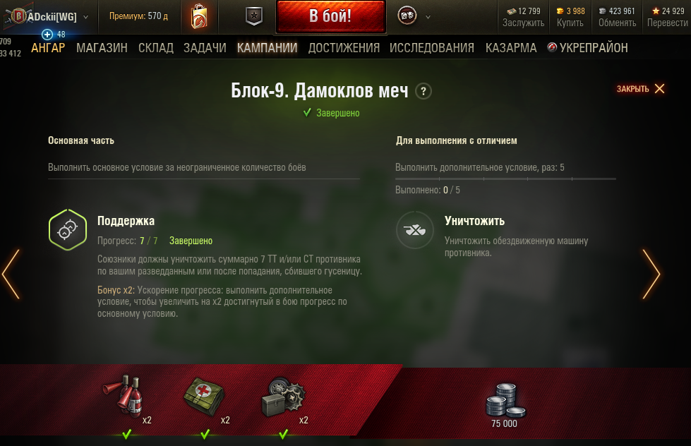The image size is (691, 446).
Task: Expand the ADckii[WG] account dropdown
Action: coord(85,17)
